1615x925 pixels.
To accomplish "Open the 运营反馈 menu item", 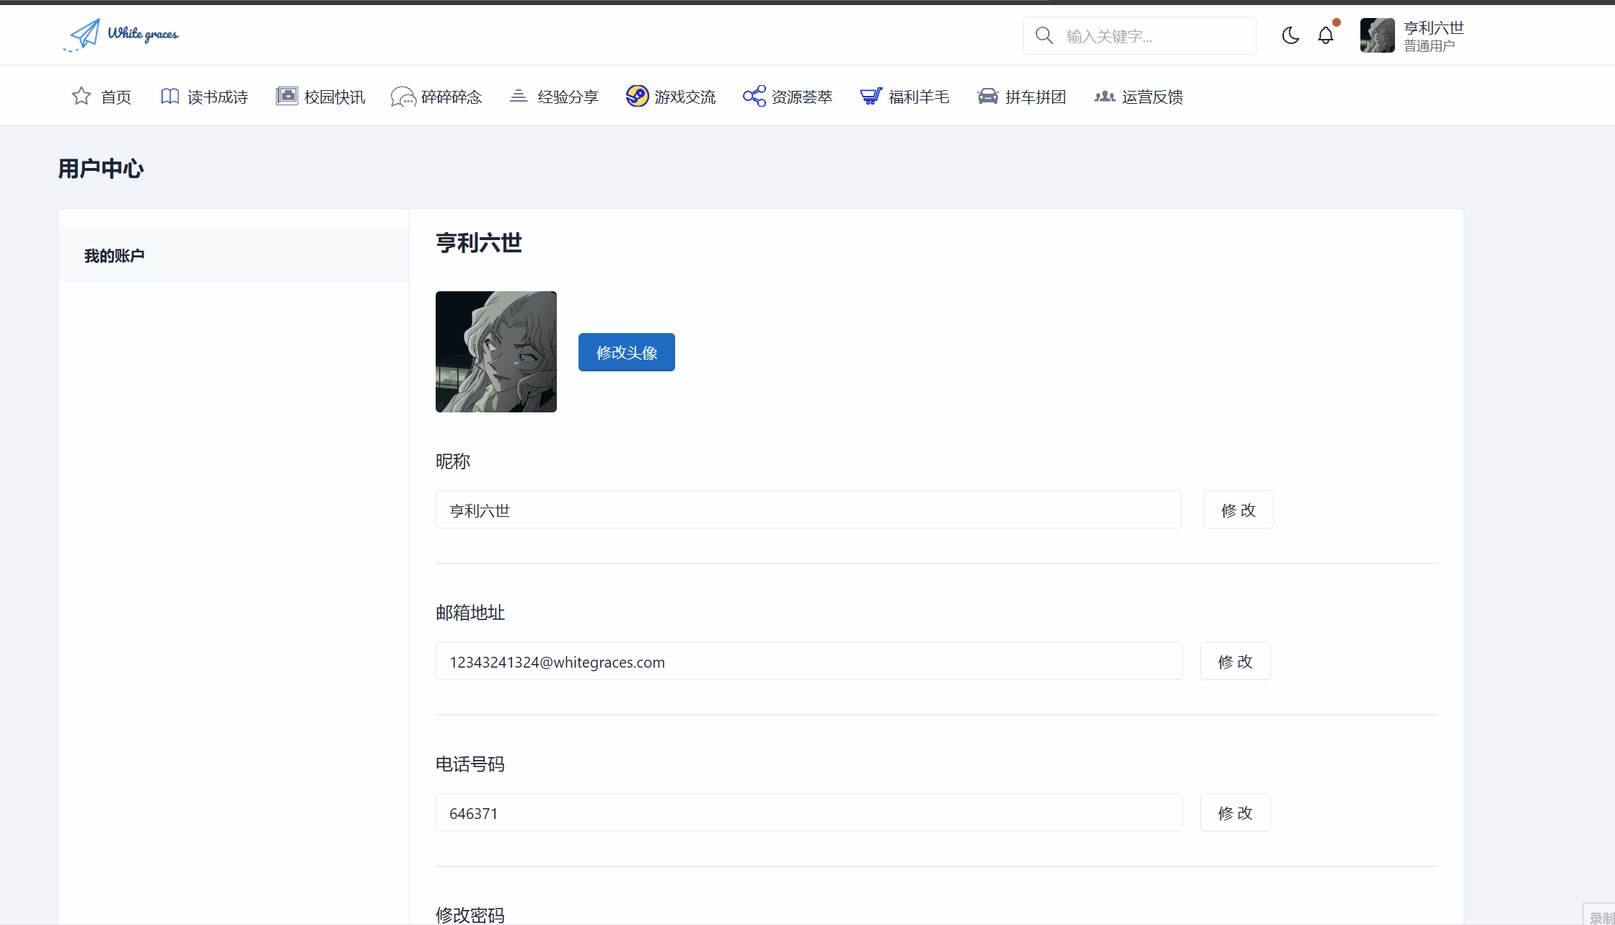I will point(1151,97).
